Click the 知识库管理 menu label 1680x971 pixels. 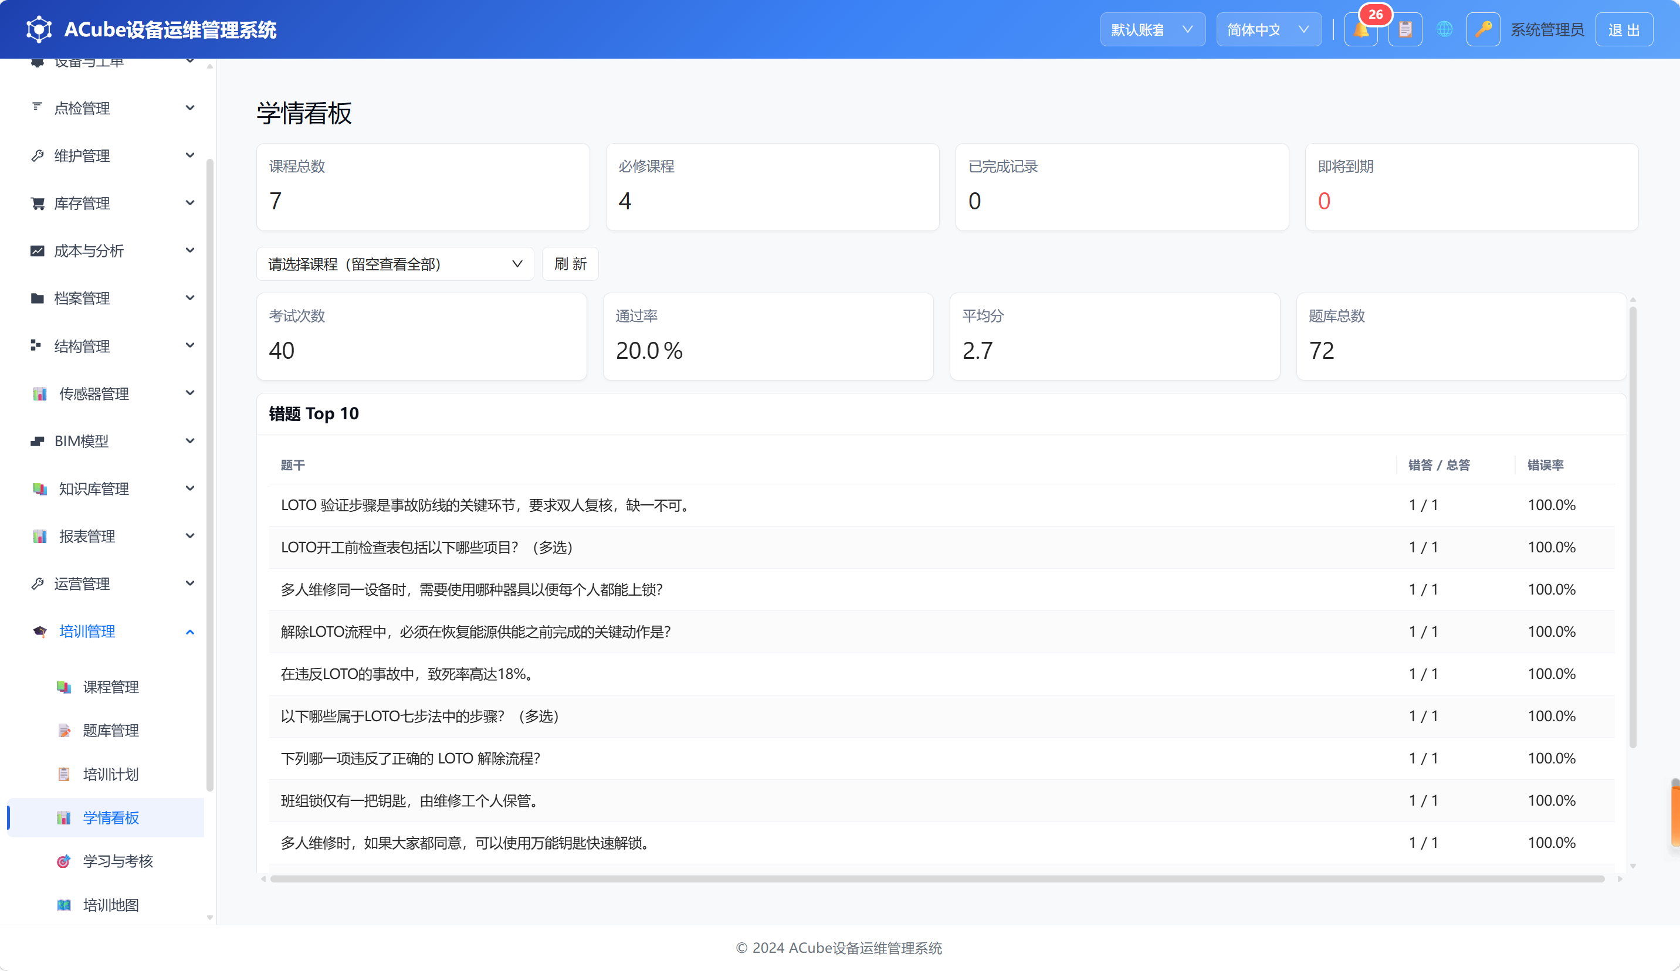pos(94,488)
